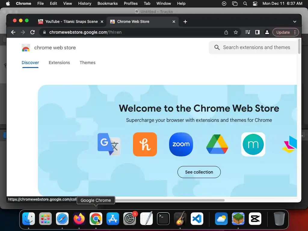308x231 pixels.
Task: Open the Apple menu
Action: point(8,4)
